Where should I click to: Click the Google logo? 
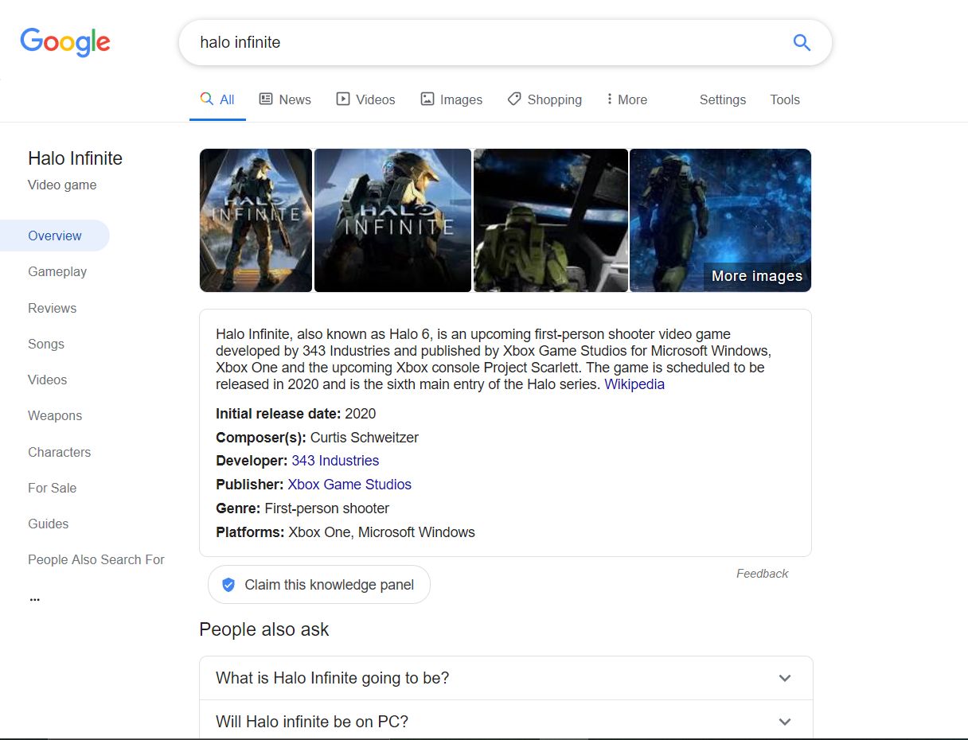[64, 42]
